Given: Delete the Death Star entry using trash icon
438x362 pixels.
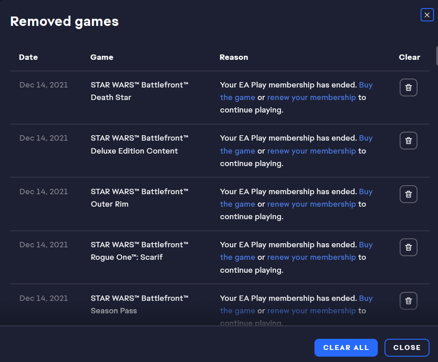Looking at the screenshot, I should pos(408,87).
